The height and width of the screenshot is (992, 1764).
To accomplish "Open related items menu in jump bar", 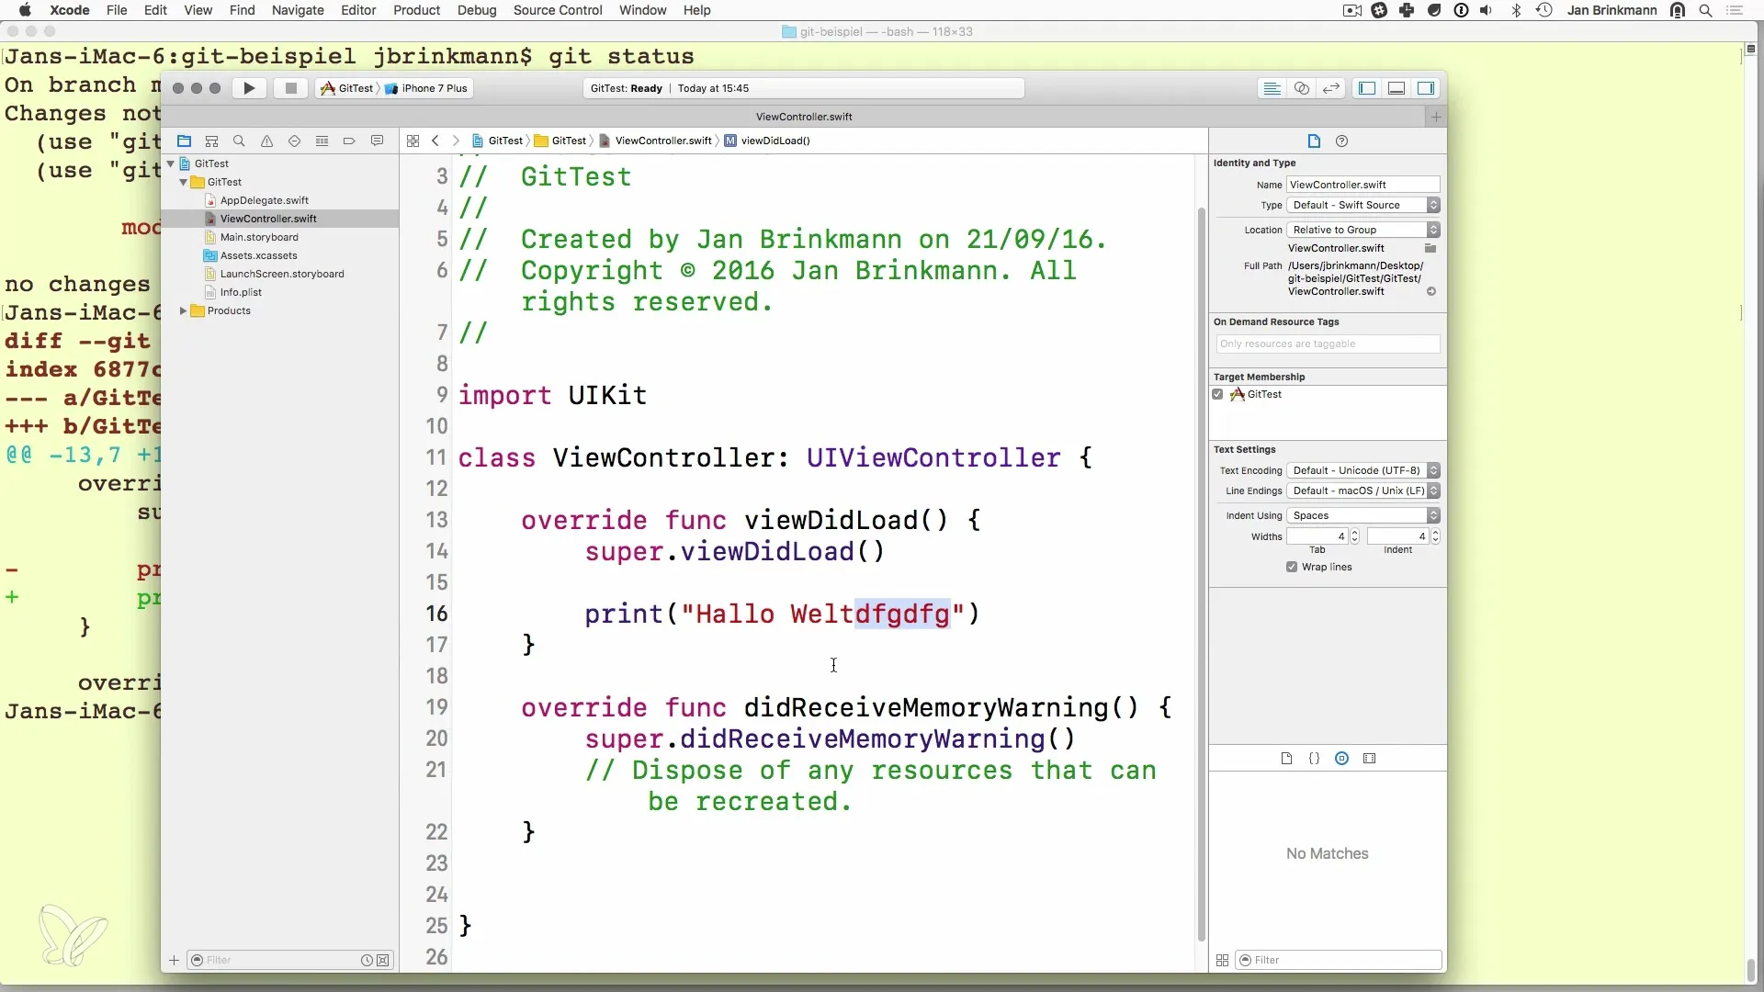I will 413,141.
